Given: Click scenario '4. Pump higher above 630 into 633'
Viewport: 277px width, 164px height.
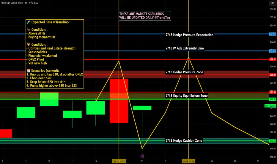Looking at the screenshot, I should click(x=52, y=86).
